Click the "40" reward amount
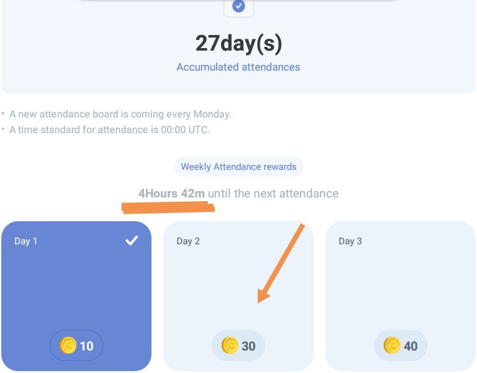 click(x=411, y=346)
